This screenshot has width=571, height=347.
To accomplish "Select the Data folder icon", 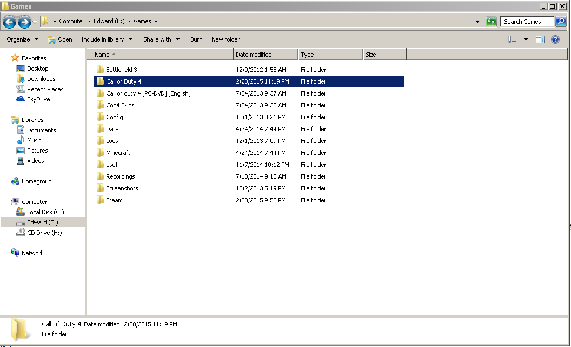I will pyautogui.click(x=100, y=128).
